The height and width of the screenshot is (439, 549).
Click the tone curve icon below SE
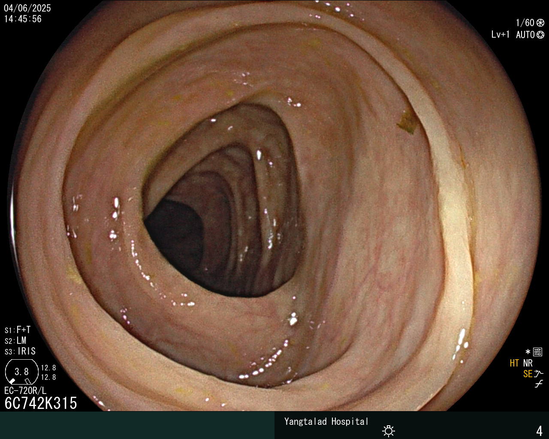[x=539, y=384]
